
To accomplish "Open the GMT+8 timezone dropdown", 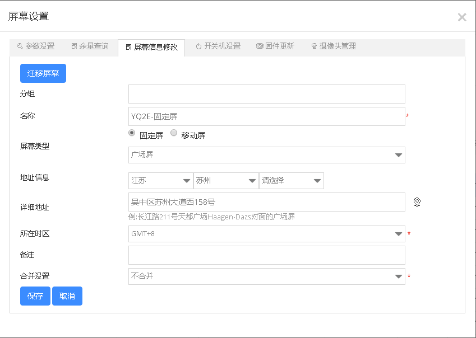I will click(x=267, y=234).
